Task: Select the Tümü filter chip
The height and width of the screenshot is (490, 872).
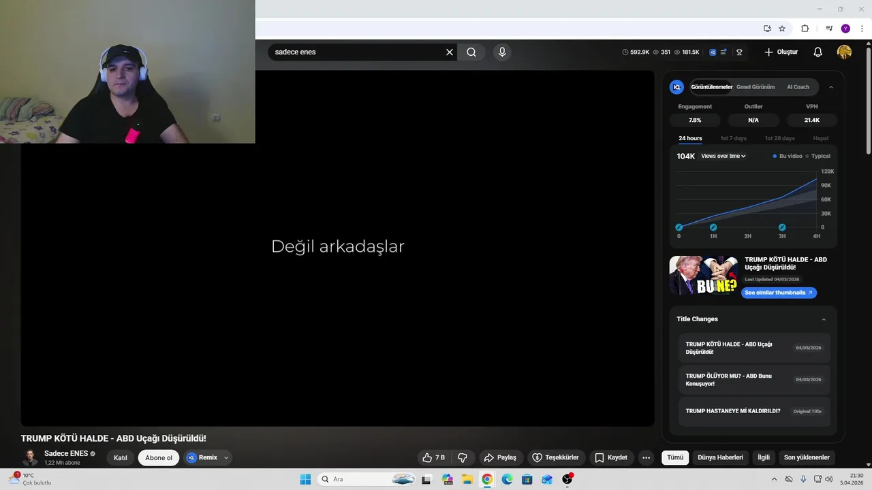Action: click(675, 457)
